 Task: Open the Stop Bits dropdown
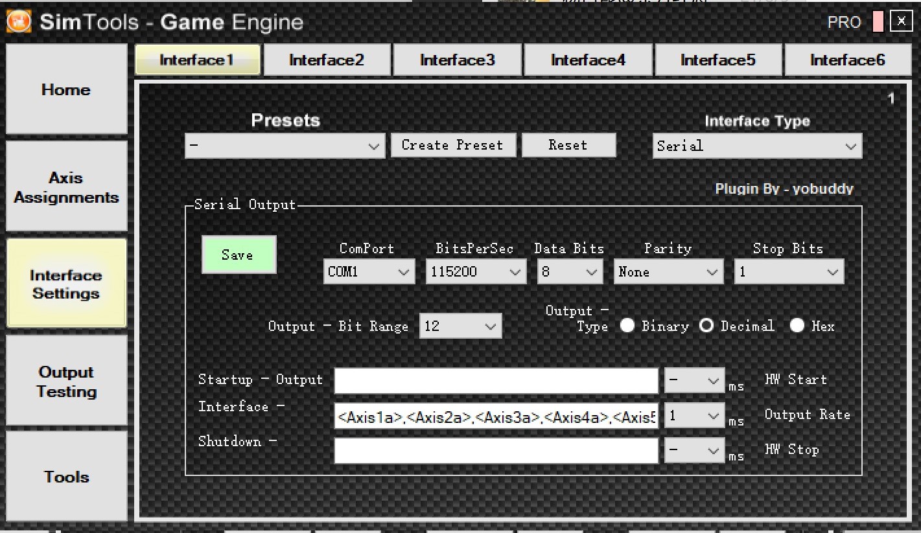[789, 273]
